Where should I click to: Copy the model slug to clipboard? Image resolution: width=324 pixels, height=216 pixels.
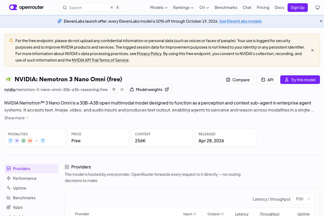(x=114, y=89)
